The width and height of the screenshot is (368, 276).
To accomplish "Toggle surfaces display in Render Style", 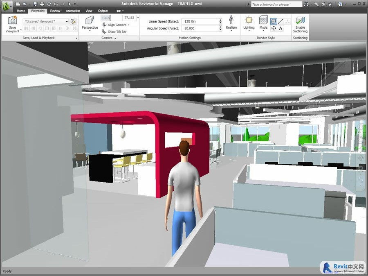I will (274, 21).
